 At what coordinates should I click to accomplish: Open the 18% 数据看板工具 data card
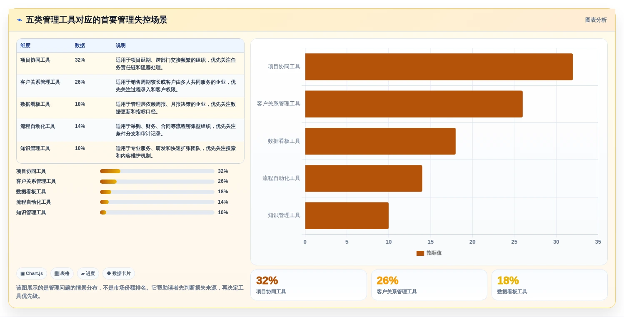pos(549,285)
